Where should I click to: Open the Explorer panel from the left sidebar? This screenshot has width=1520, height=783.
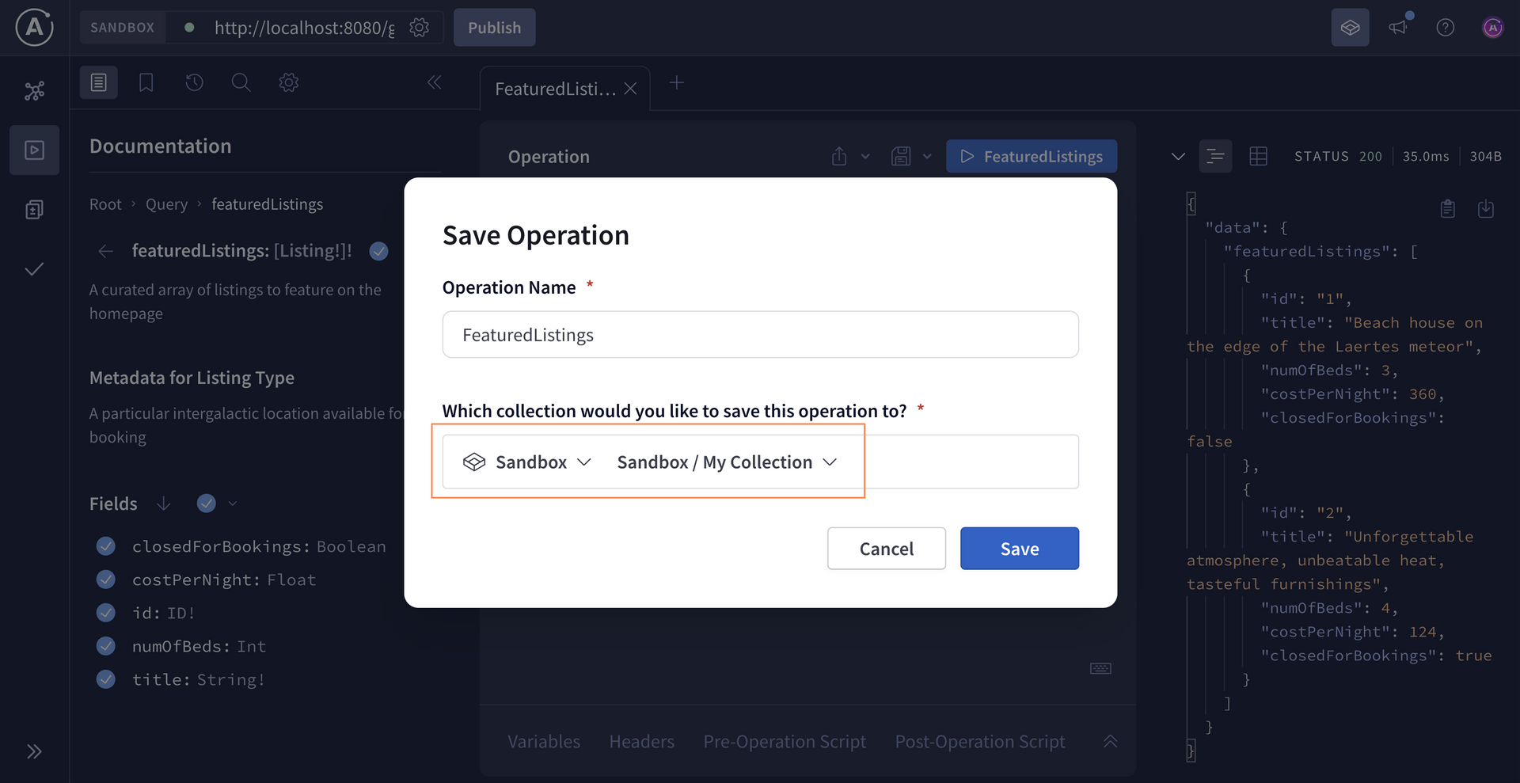click(x=34, y=150)
